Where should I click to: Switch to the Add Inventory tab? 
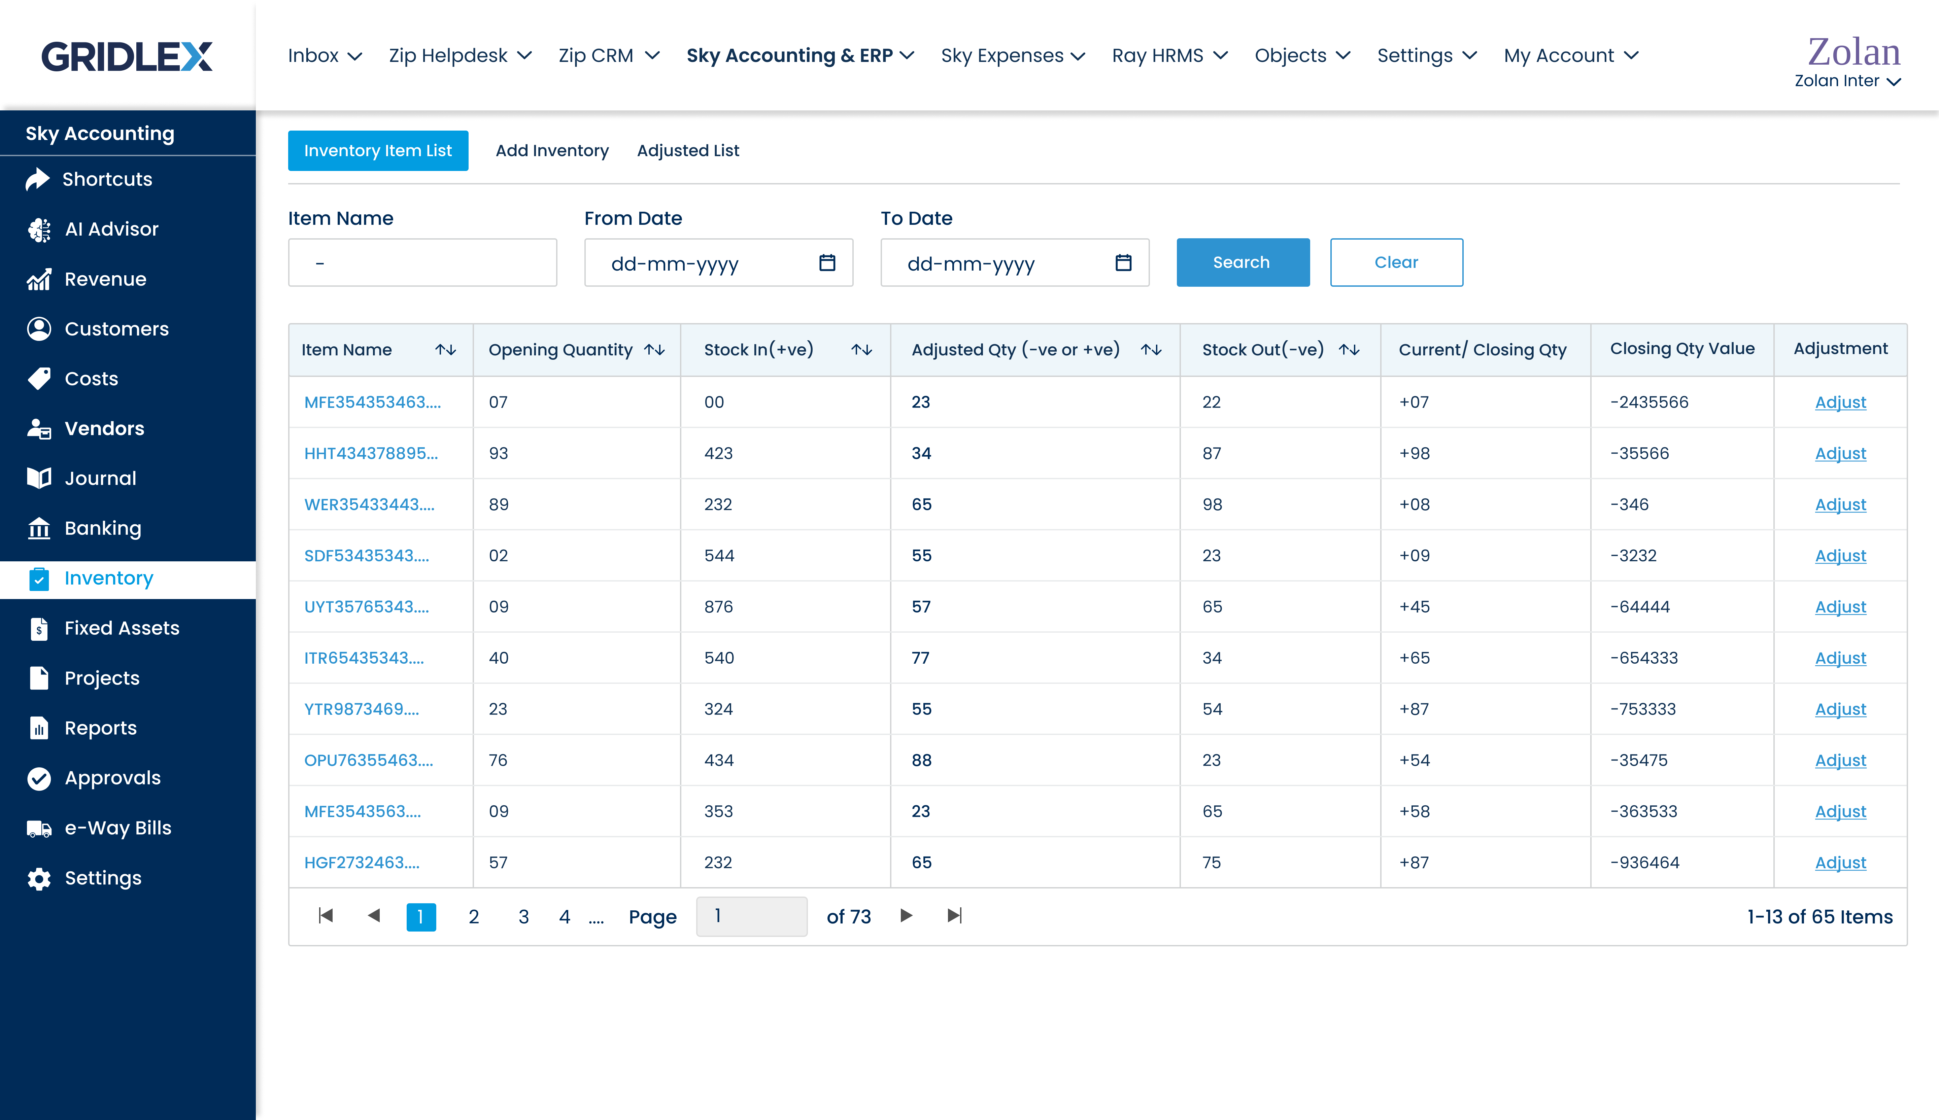[552, 151]
